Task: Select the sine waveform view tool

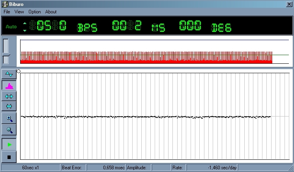Action: (x=9, y=74)
